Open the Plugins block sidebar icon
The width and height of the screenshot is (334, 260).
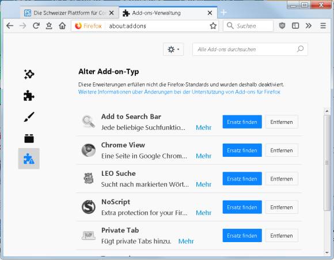[29, 138]
